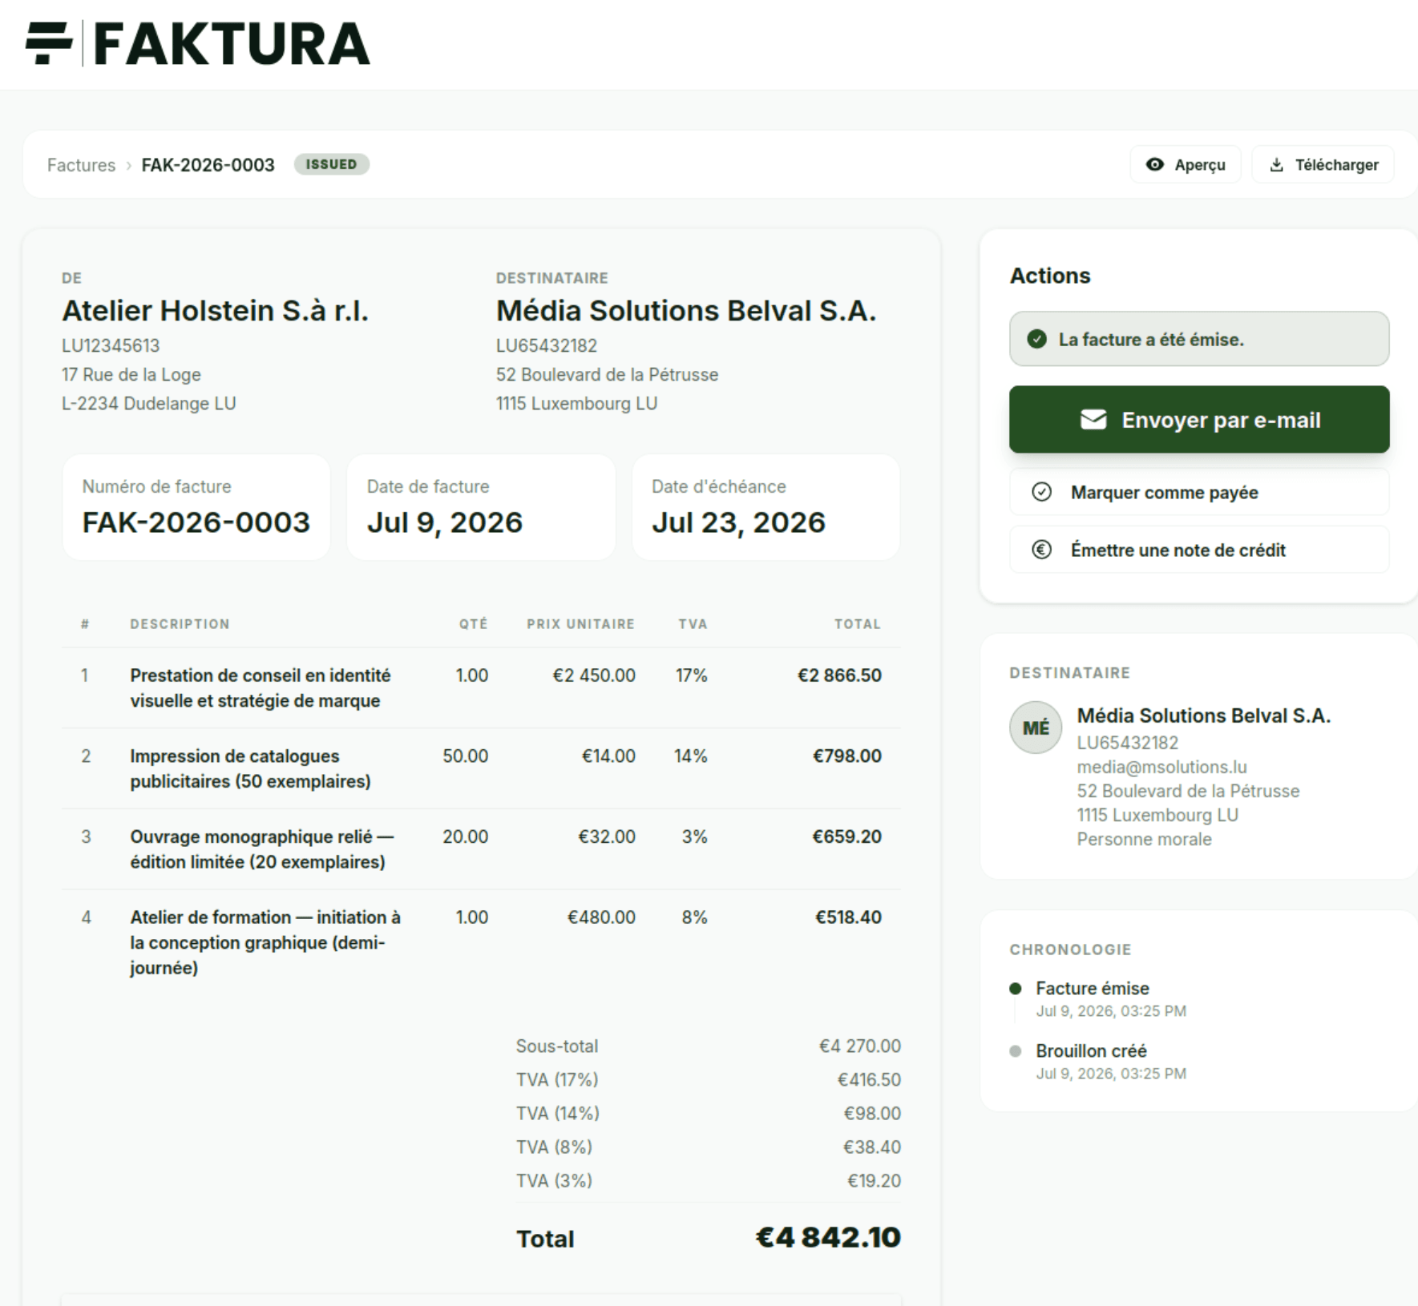Click the FAK-2026-0003 breadcrumb text

point(208,165)
